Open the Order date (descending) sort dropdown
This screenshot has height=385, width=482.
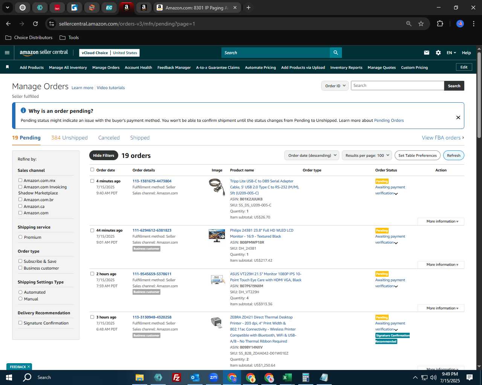312,155
